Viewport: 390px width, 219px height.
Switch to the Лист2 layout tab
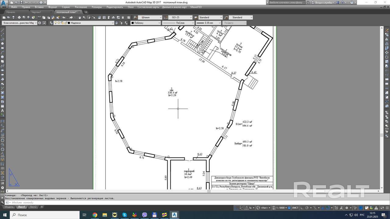pos(33,207)
